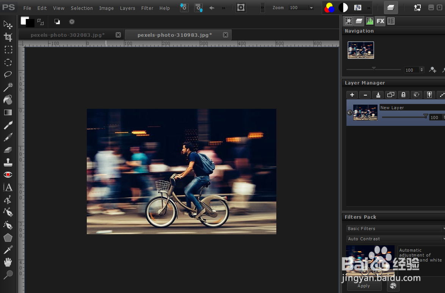Screen dimensions: 445x293
Task: Select the Eraser tool
Action: pos(8,150)
